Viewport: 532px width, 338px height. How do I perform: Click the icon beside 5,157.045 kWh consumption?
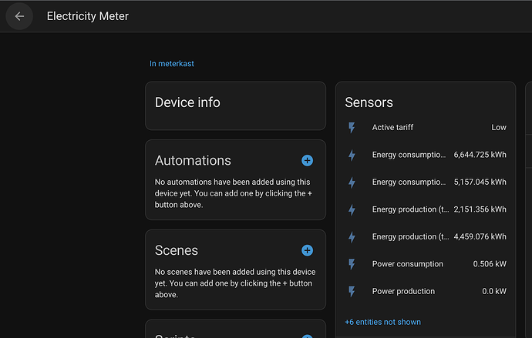(x=352, y=182)
